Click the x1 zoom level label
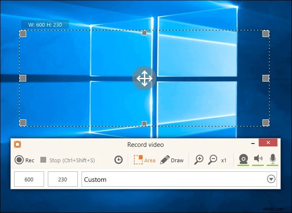Image resolution: width=292 pixels, height=213 pixels. coord(224,160)
